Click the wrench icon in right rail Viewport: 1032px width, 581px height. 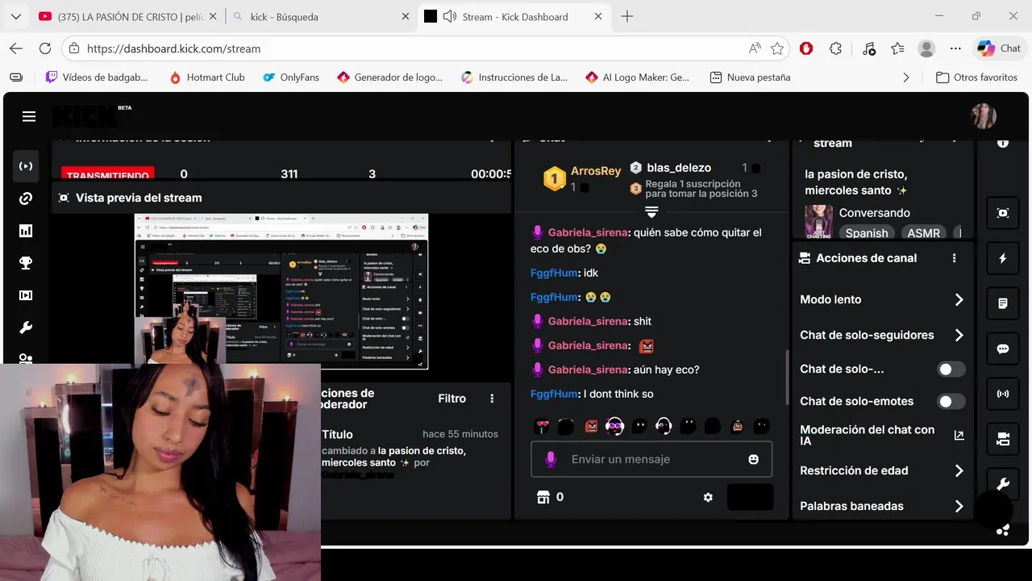click(x=1003, y=484)
